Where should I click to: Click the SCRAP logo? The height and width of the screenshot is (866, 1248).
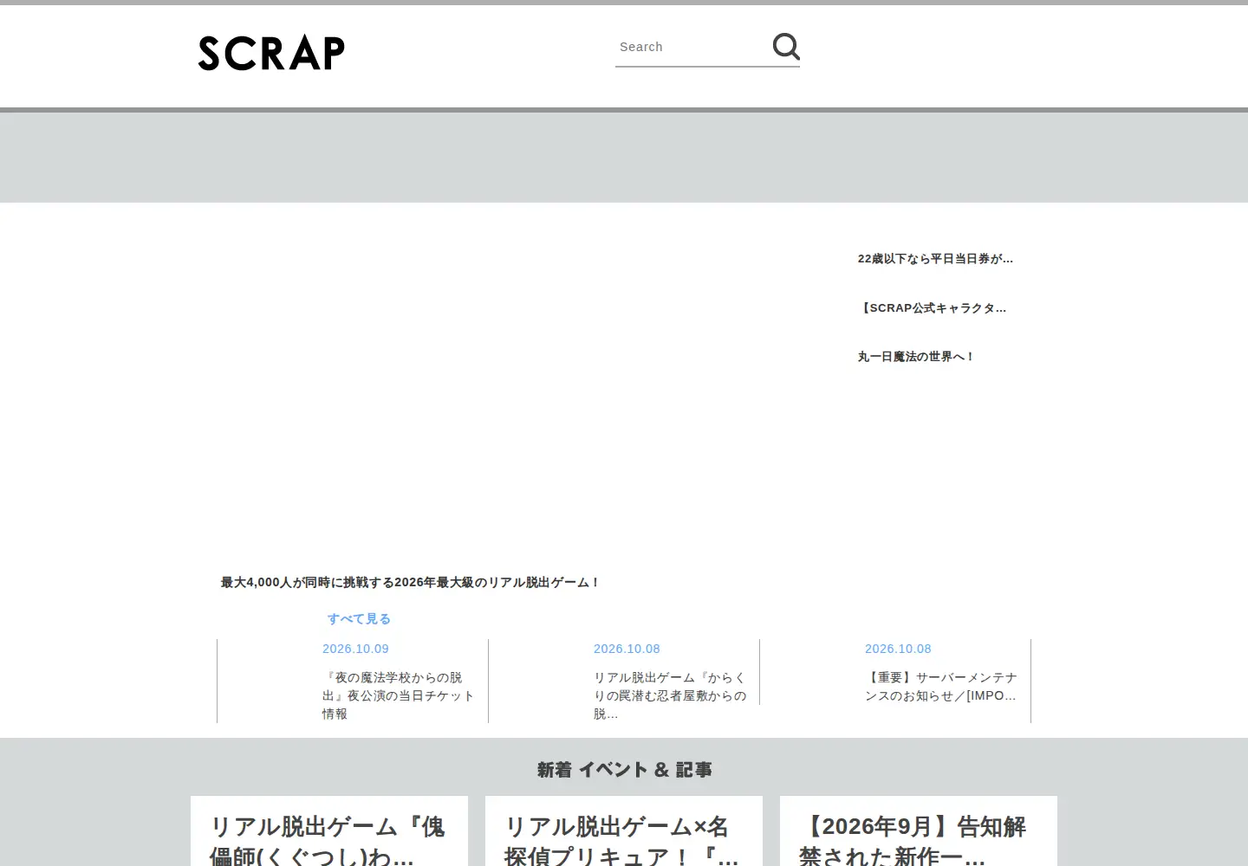pos(271,53)
